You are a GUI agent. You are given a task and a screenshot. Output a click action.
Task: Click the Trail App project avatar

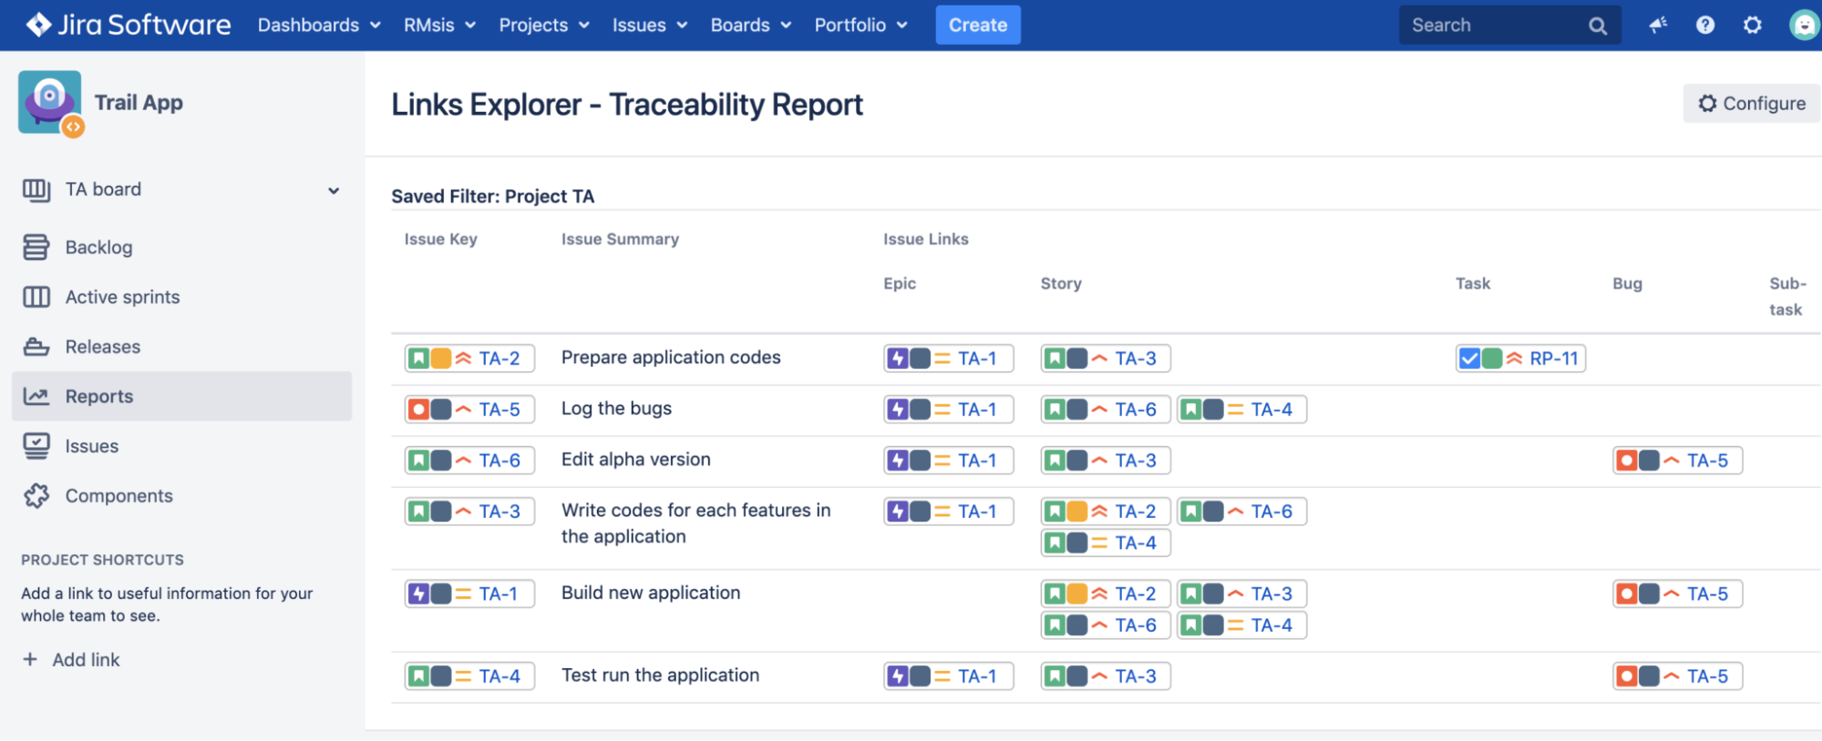click(50, 103)
